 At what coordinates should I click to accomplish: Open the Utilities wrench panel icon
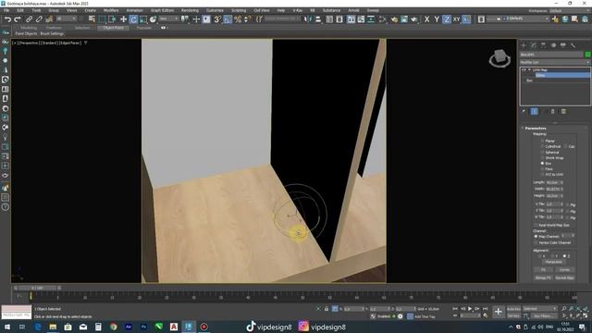pyautogui.click(x=573, y=45)
